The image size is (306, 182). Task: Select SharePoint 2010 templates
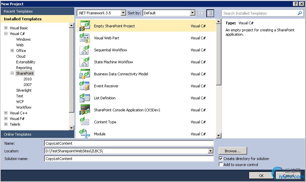pyautogui.click(x=27, y=79)
